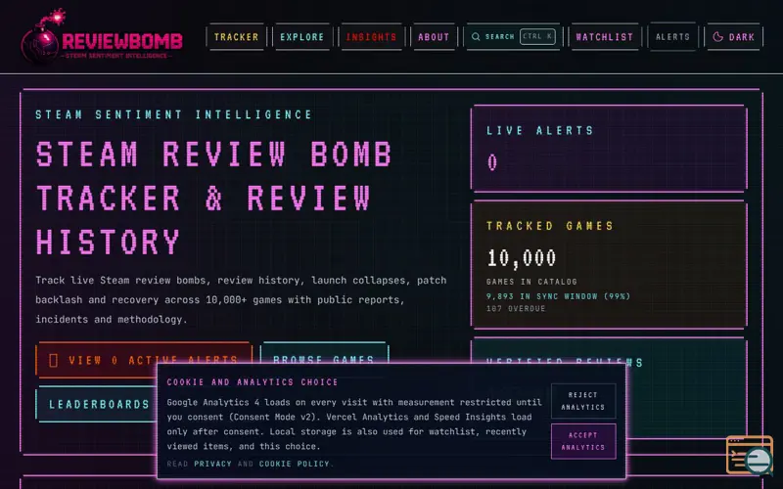The height and width of the screenshot is (489, 783).
Task: Click the ReviewBomb wordmark
Action: [x=122, y=41]
